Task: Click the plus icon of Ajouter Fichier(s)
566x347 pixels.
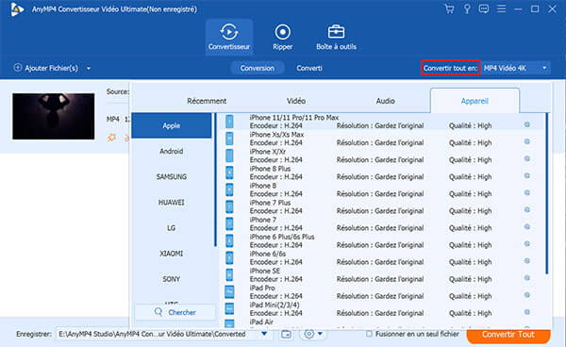Action: (x=18, y=68)
